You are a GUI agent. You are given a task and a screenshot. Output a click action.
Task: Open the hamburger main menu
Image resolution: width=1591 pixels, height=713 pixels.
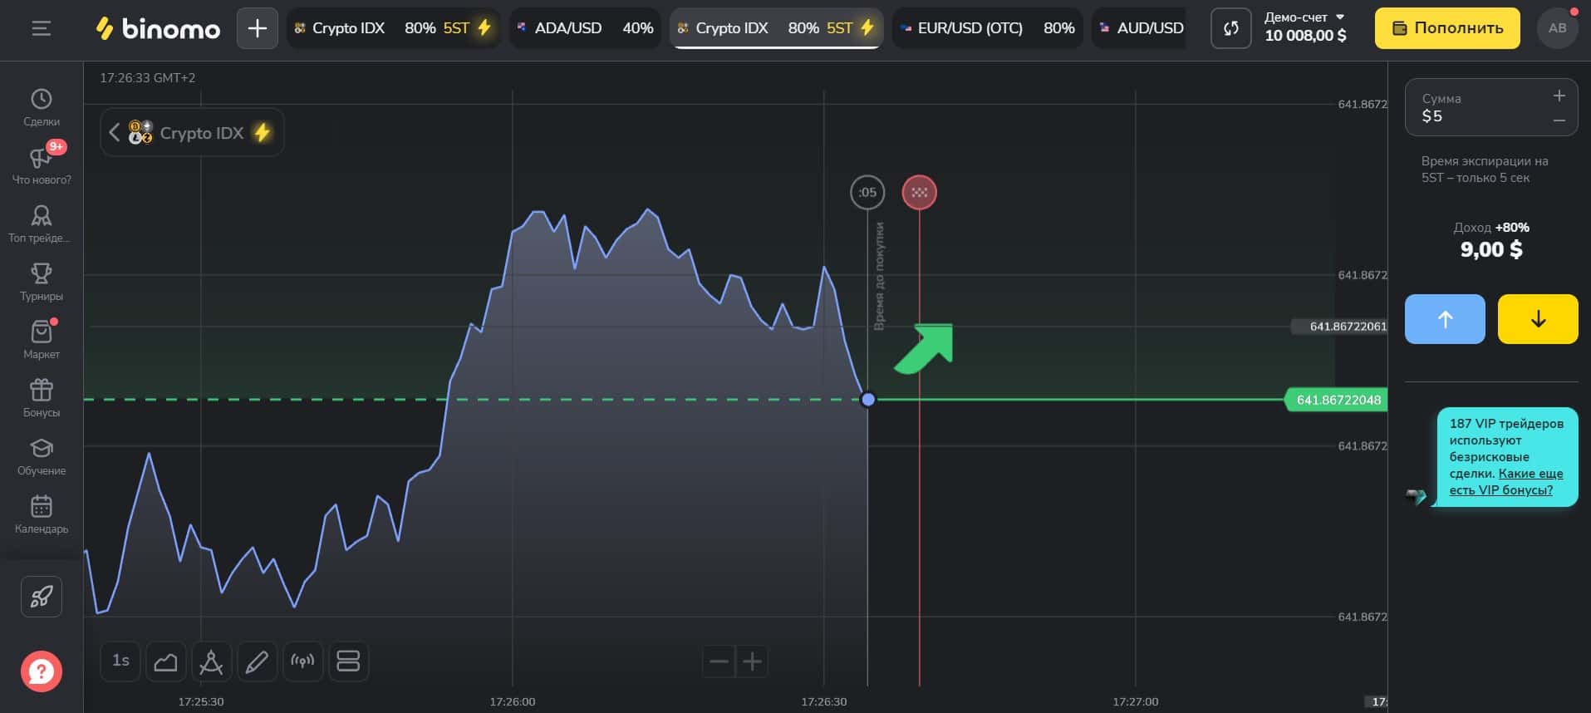(x=41, y=28)
